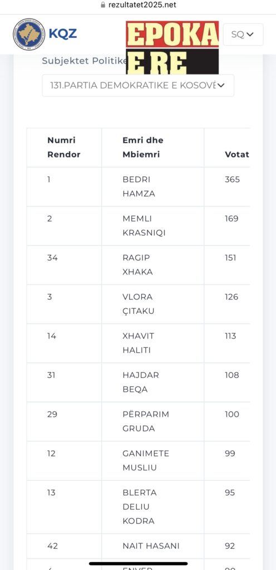
Task: Open the SQ language dropdown
Action: pos(243,35)
